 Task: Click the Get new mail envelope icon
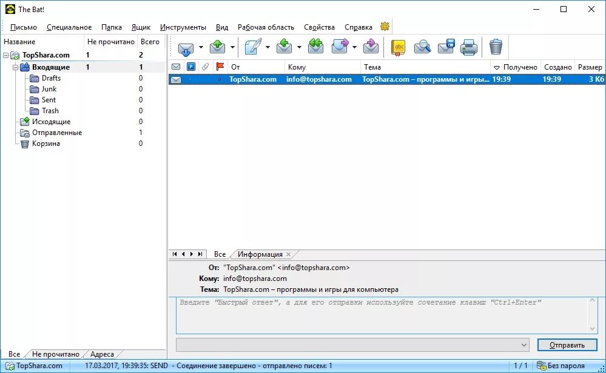click(x=186, y=48)
